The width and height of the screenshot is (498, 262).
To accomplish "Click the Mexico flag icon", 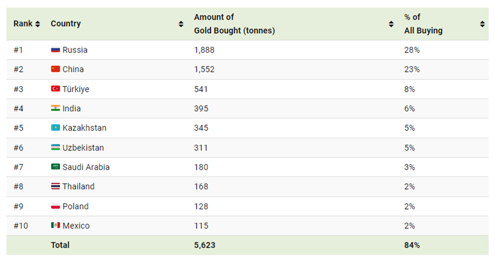I will [x=55, y=226].
